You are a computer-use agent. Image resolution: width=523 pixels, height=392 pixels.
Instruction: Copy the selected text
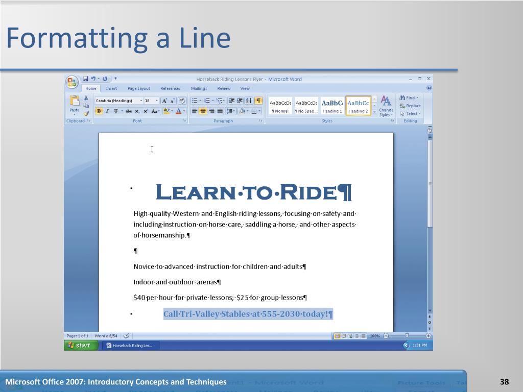[x=86, y=106]
